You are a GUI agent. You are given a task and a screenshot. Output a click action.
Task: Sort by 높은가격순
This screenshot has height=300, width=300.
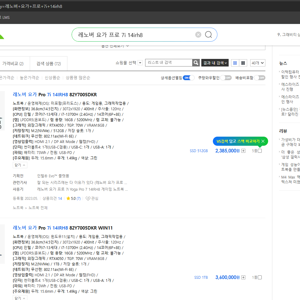29,78
